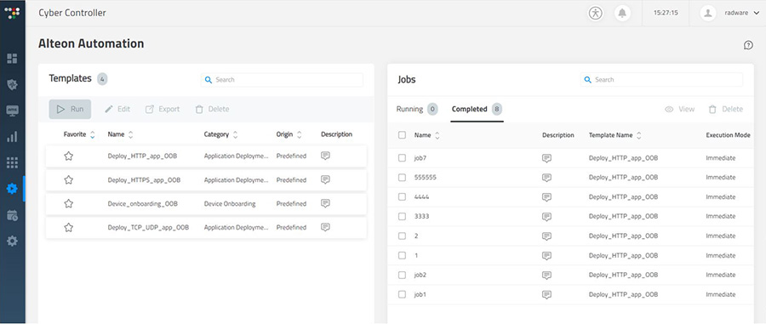Edit the selected template
The image size is (766, 324).
tap(117, 110)
